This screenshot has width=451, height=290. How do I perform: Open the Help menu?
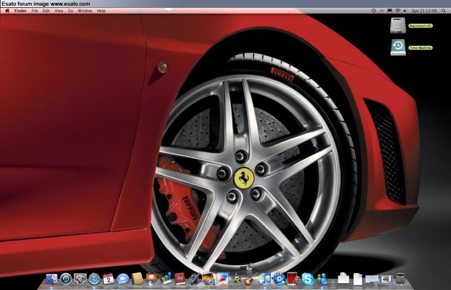[x=101, y=11]
